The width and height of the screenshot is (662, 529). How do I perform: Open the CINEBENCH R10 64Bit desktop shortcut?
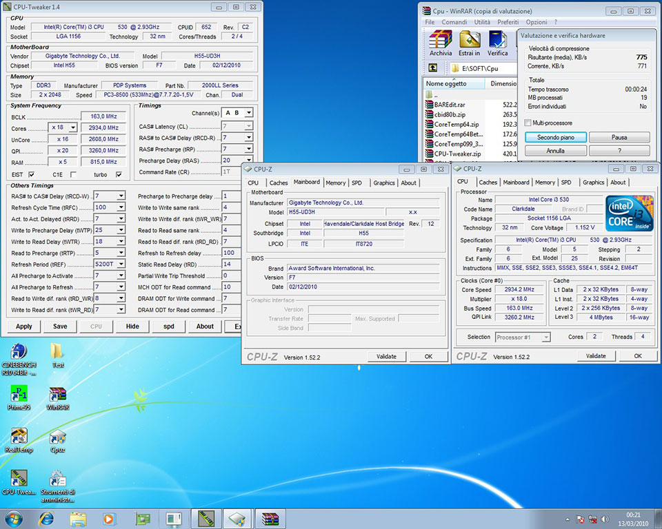[19, 359]
